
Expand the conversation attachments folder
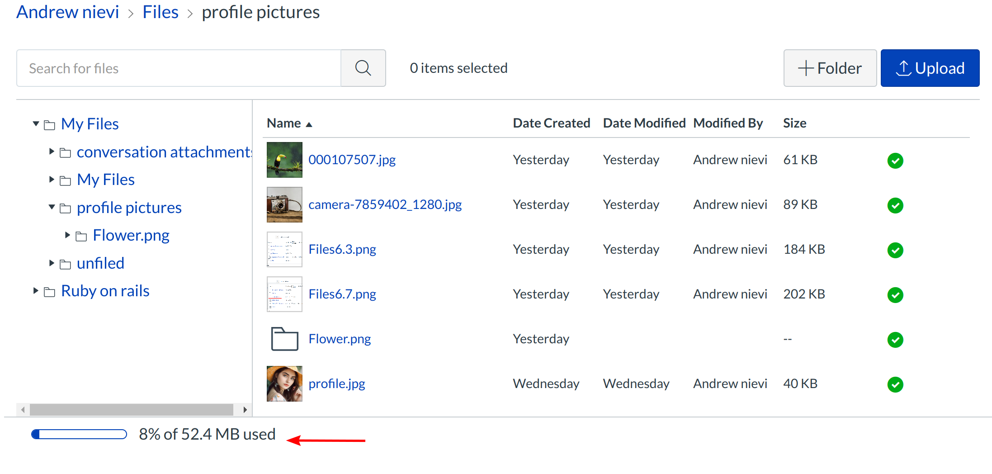coord(52,152)
